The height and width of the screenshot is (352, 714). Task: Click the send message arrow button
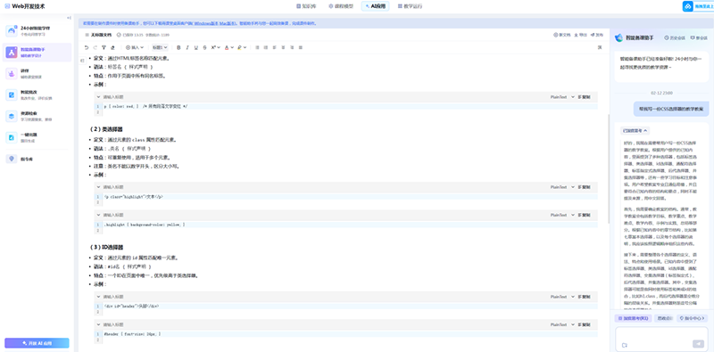(698, 344)
